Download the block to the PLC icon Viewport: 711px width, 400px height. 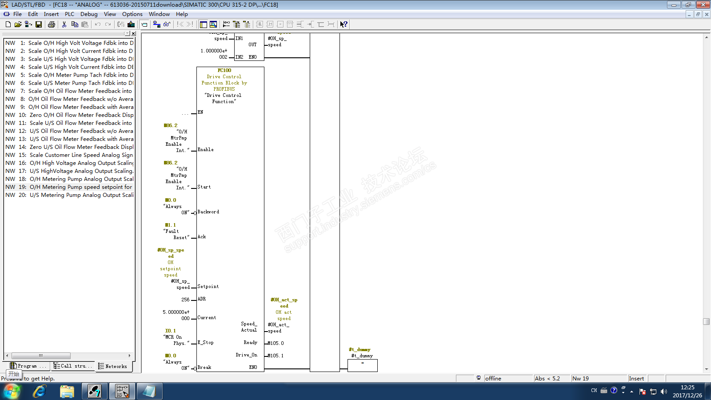(x=131, y=24)
